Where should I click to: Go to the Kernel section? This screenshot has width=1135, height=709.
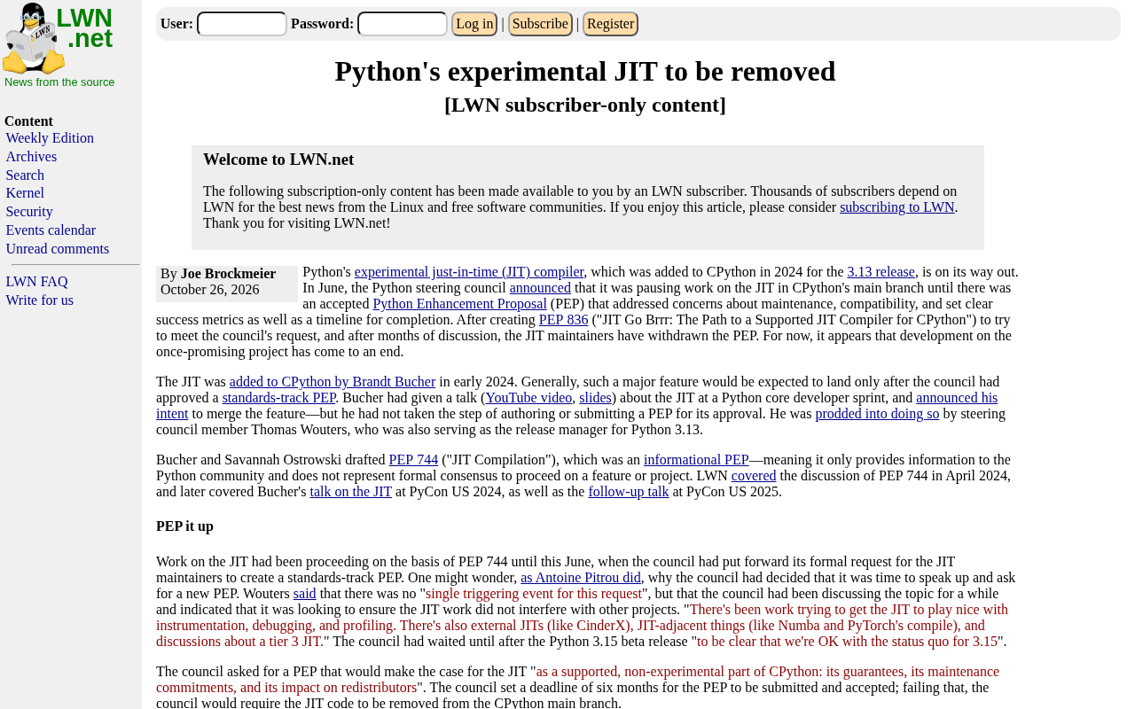(x=25, y=193)
